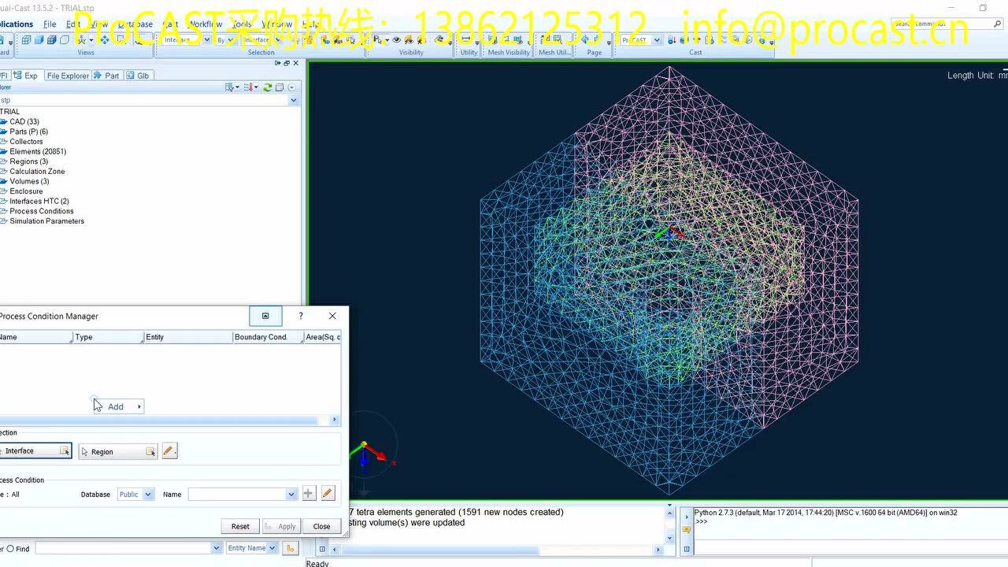The image size is (1008, 567).
Task: Click the pencil edit icon beside Region button
Action: [x=169, y=451]
